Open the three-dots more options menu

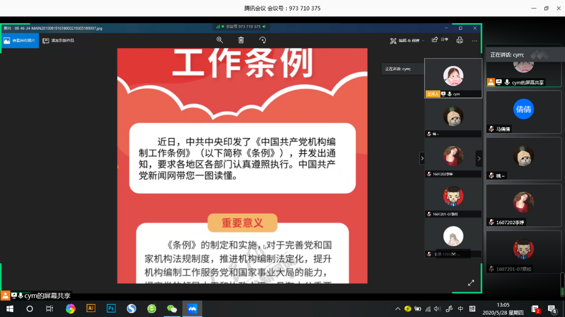pos(475,40)
